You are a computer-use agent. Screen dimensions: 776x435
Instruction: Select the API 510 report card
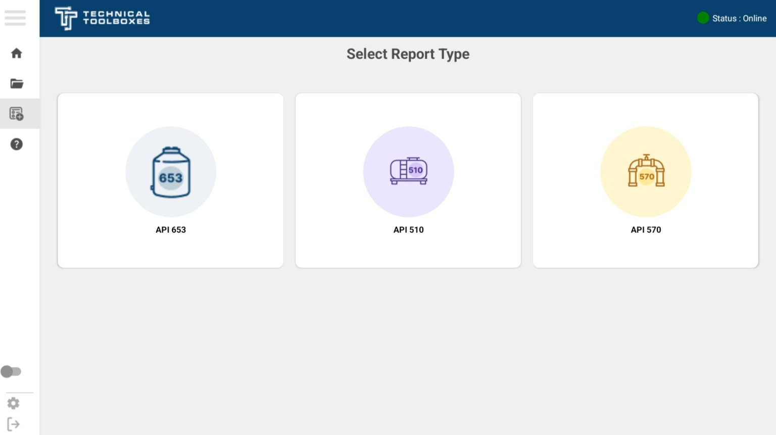[x=408, y=180]
